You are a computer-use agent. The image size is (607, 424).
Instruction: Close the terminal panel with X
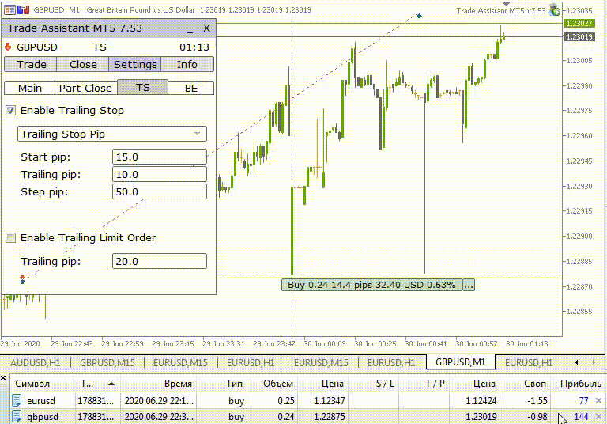(3, 377)
